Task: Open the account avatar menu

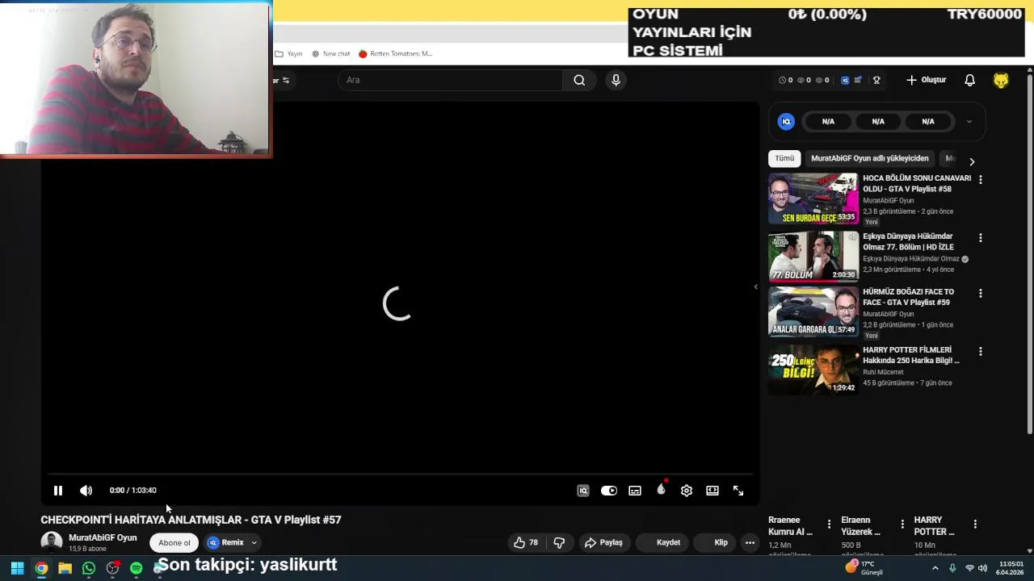Action: tap(1001, 80)
